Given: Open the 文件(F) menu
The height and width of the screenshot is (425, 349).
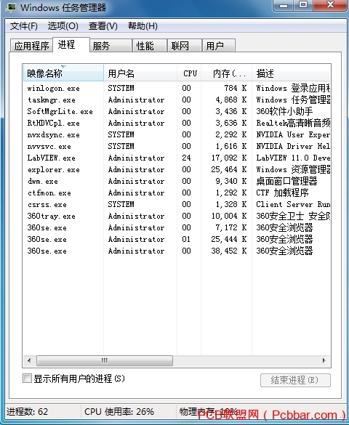Looking at the screenshot, I should tap(23, 26).
